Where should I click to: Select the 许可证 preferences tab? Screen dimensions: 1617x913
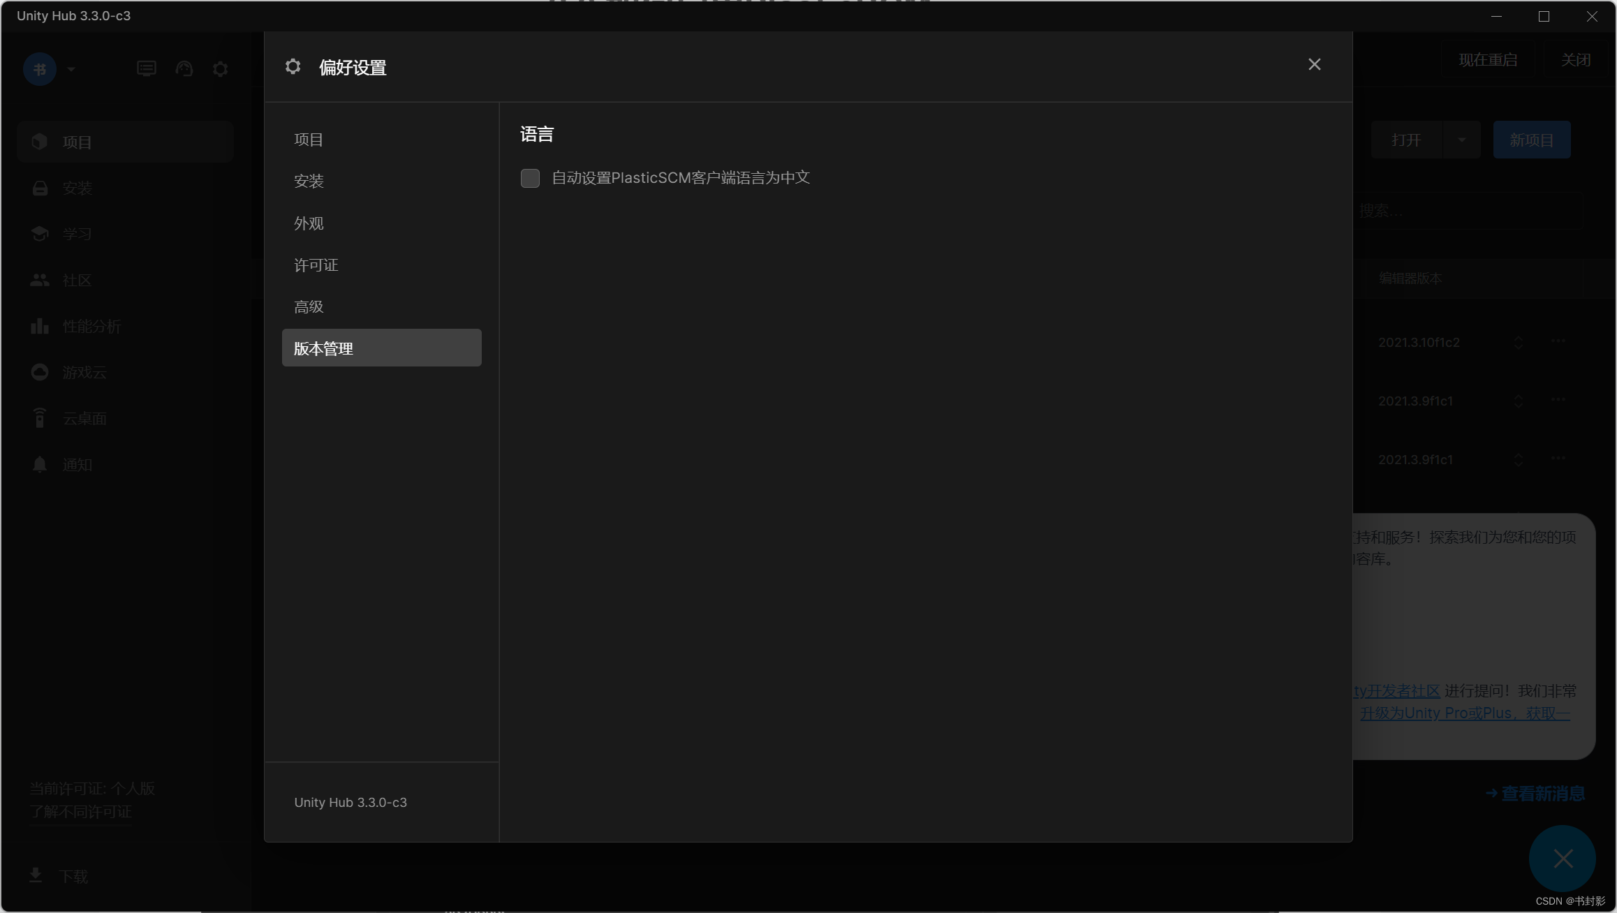316,265
